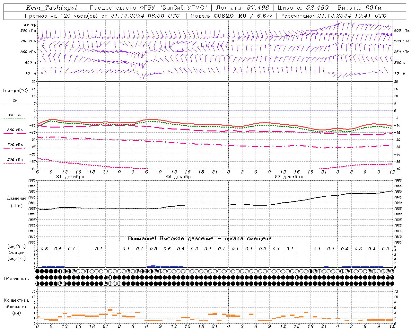This screenshot has width=411, height=329.
Task: Click the Тем-ра(°C) label
Action: pyautogui.click(x=15, y=91)
